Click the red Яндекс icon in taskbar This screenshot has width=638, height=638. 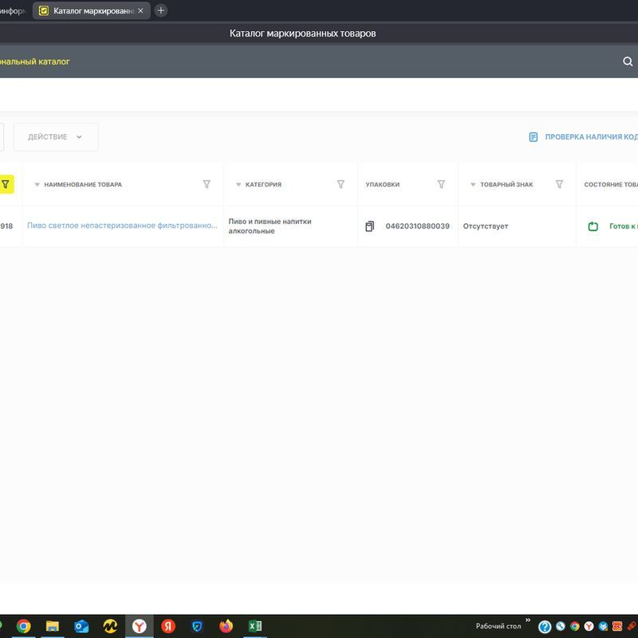[x=168, y=626]
